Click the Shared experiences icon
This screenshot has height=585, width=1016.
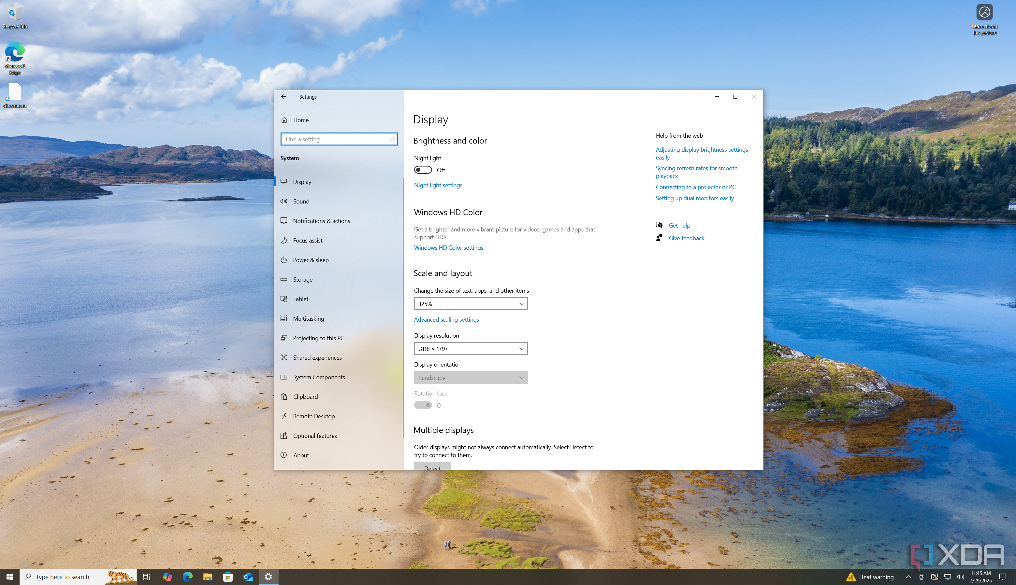pos(284,357)
